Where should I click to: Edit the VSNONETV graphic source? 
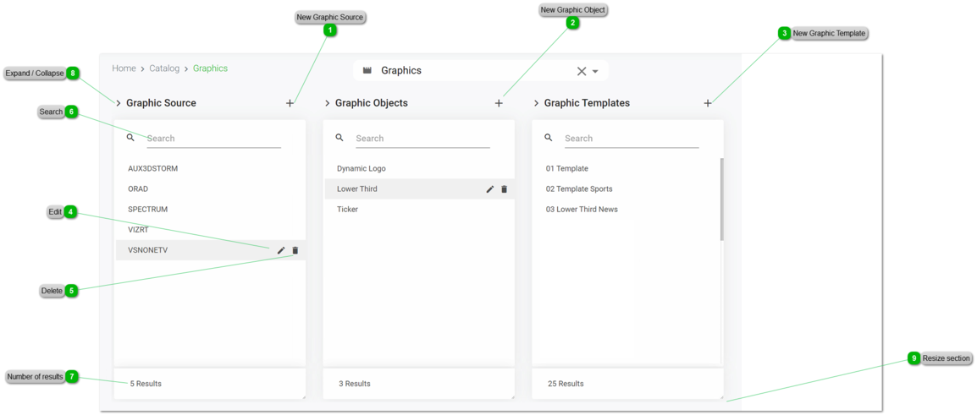coord(281,250)
